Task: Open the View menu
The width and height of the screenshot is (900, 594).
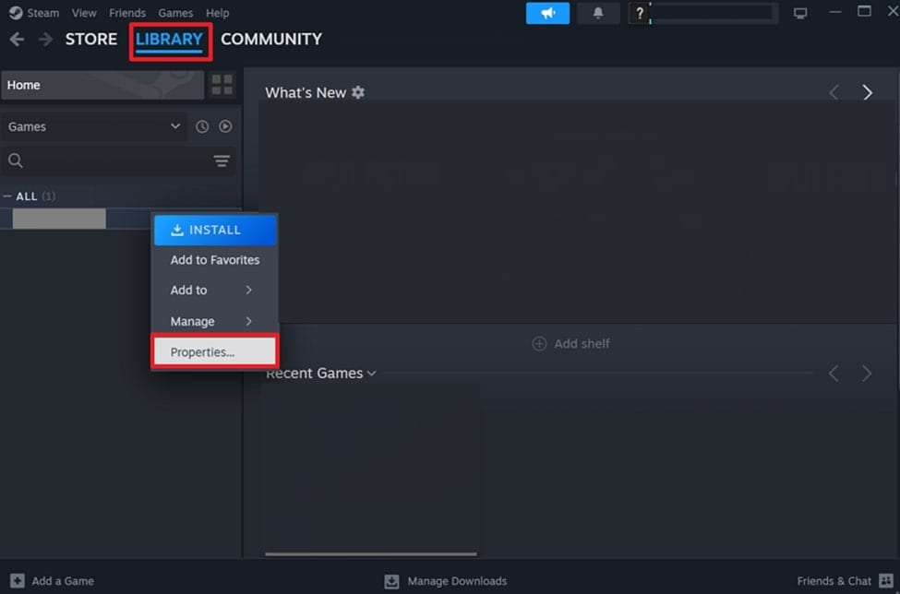Action: (x=84, y=13)
